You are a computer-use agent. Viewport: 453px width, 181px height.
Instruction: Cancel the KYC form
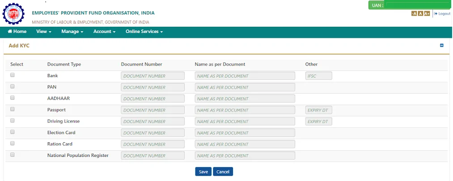coord(223,172)
